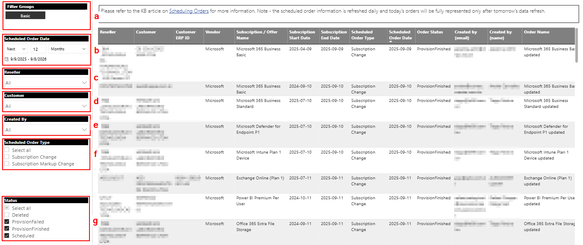Click Microsoft Intune Plan 1 Device offer cell
583x245 pixels.
[259, 155]
